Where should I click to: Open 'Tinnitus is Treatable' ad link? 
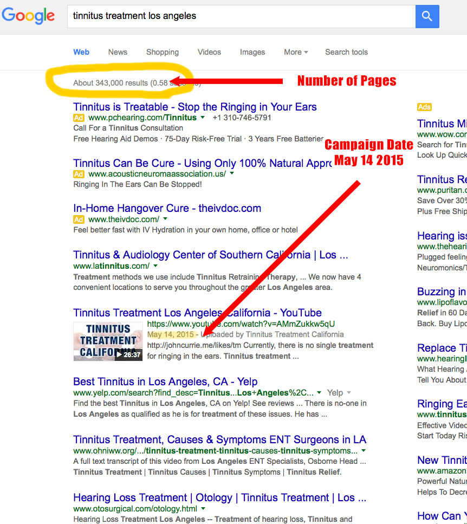[194, 107]
